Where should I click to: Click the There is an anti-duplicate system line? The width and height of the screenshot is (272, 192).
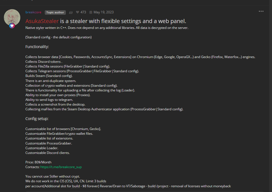pyautogui.click(x=51, y=81)
